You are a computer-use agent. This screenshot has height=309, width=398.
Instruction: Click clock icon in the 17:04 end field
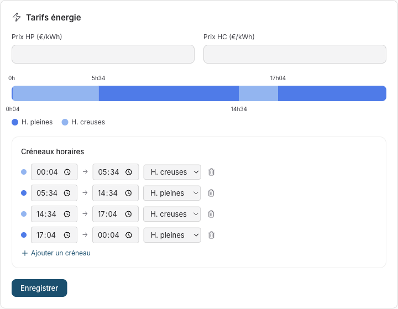pos(128,214)
